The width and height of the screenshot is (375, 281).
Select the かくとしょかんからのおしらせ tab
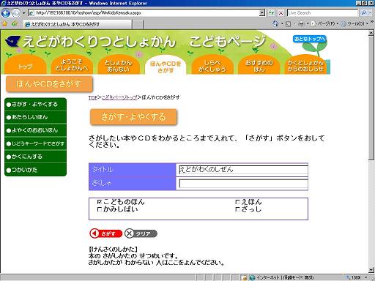(305, 65)
